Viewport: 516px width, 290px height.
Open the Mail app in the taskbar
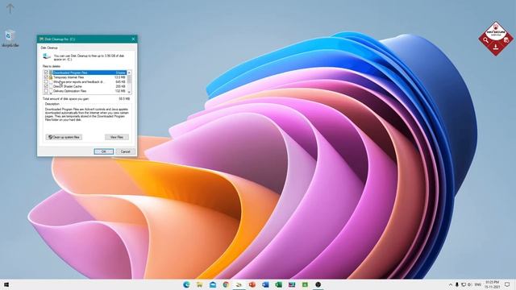coord(213,284)
